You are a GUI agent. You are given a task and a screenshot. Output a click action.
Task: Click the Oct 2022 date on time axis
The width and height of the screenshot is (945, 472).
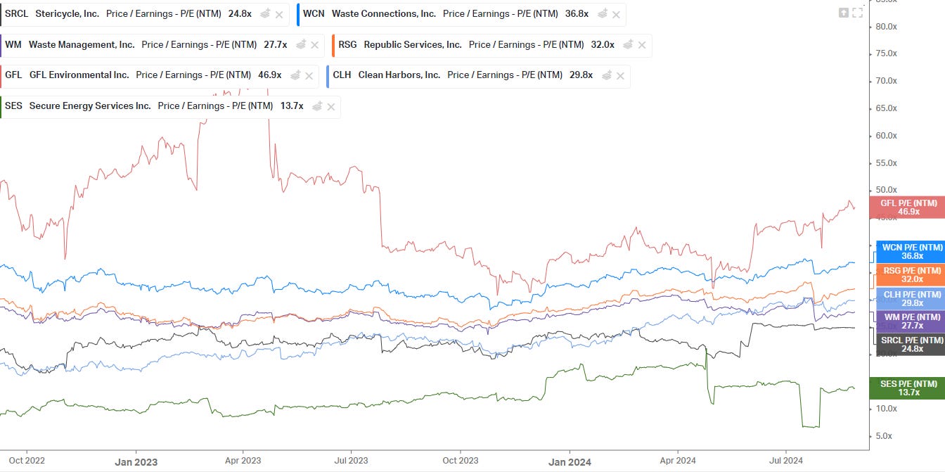coord(27,461)
